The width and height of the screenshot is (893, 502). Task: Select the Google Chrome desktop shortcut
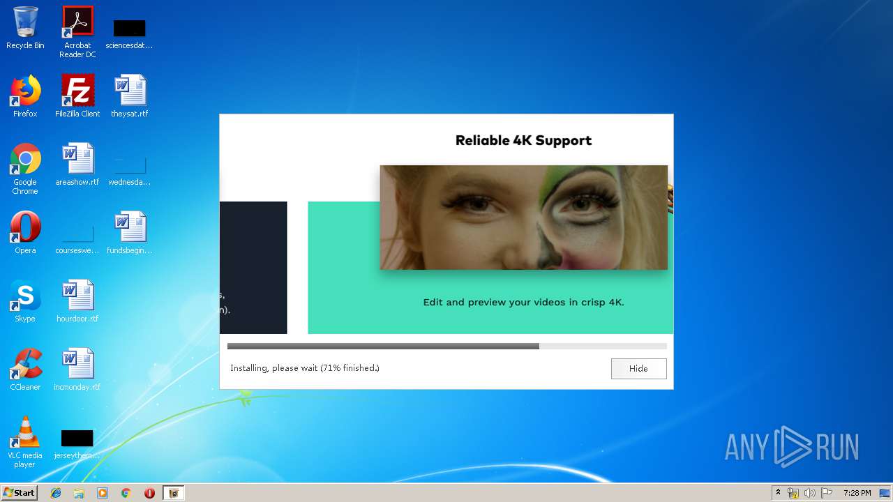pos(25,169)
